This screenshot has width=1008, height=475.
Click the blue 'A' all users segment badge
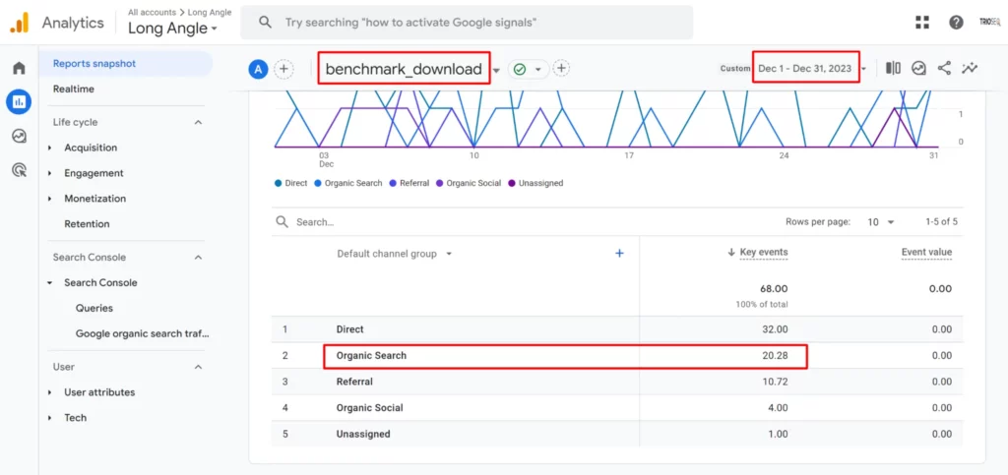pyautogui.click(x=258, y=69)
